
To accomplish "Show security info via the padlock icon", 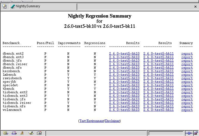I will 195,133.
